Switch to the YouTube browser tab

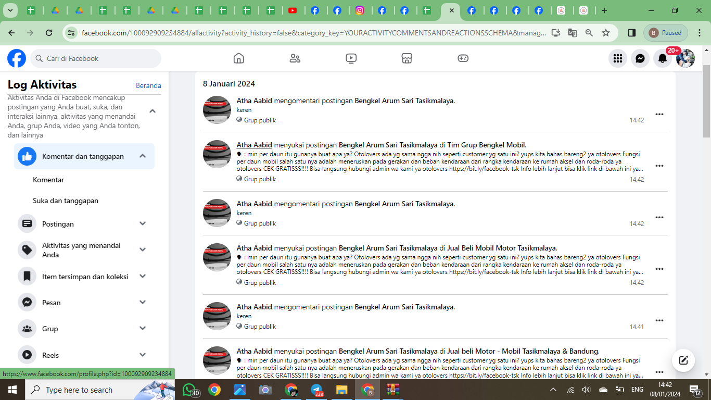pos(293,10)
